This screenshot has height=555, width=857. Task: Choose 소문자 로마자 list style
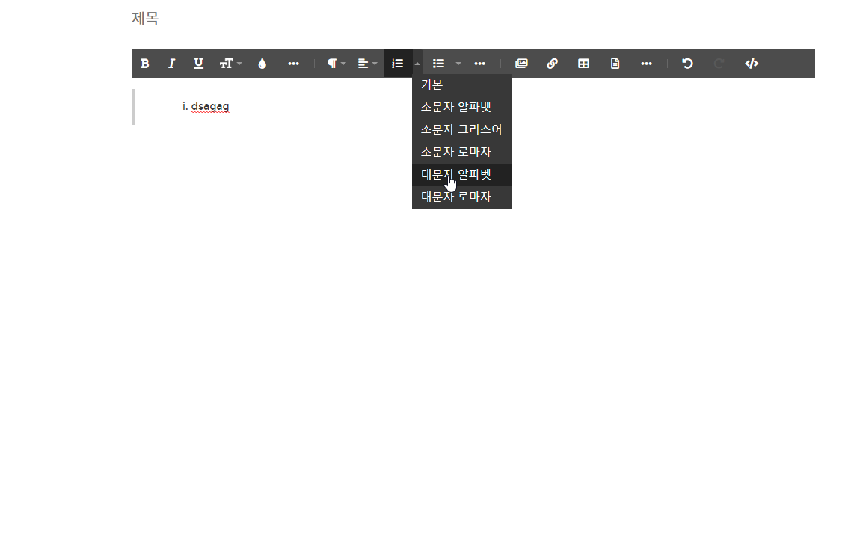tap(462, 152)
